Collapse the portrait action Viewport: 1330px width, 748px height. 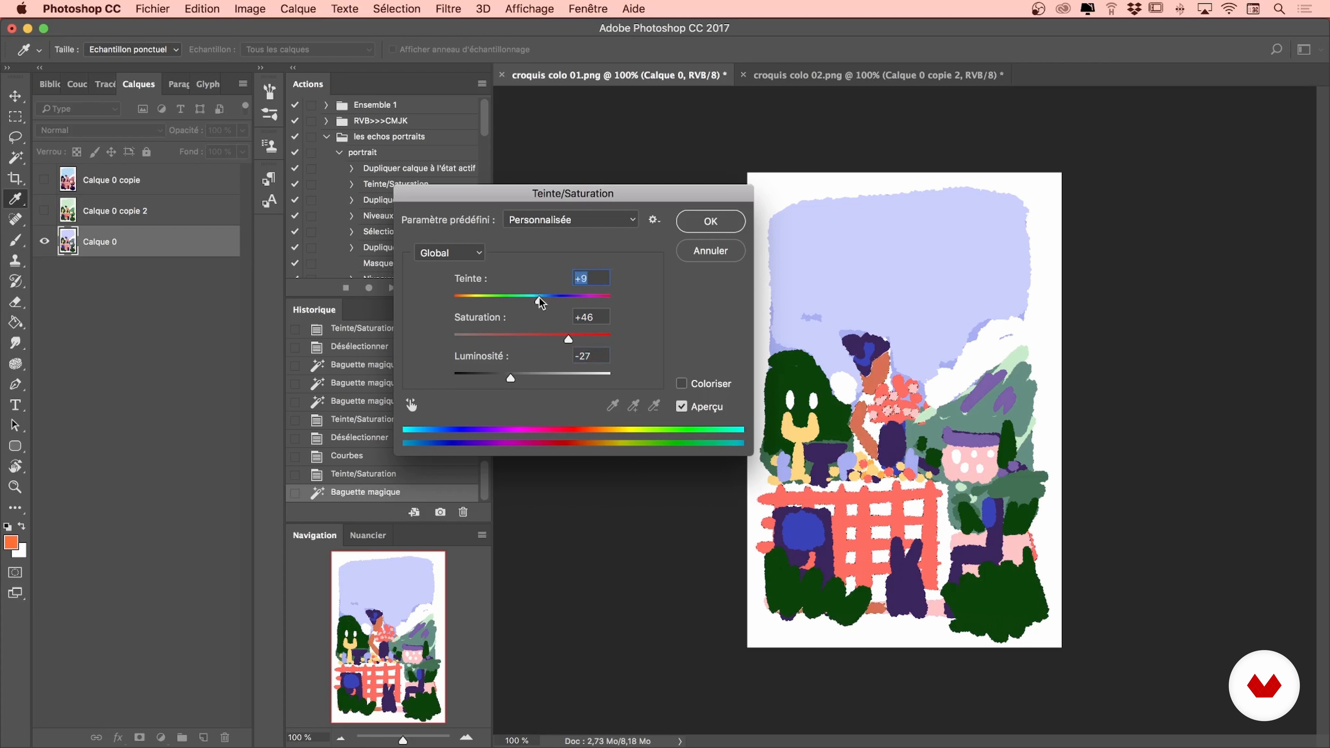[339, 152]
